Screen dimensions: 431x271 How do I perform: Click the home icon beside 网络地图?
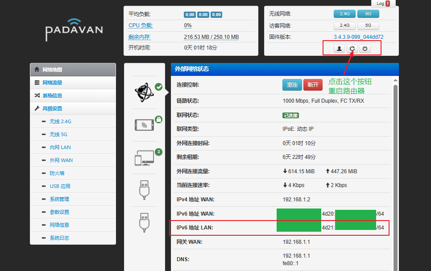37,70
